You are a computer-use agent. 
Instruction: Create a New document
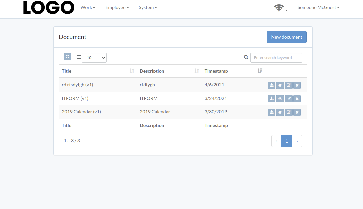pyautogui.click(x=287, y=37)
